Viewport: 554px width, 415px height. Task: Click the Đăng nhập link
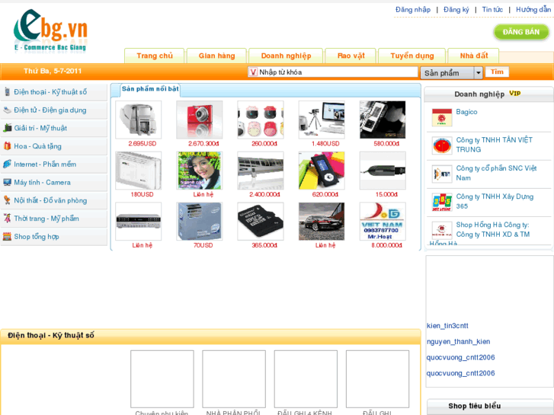click(413, 10)
